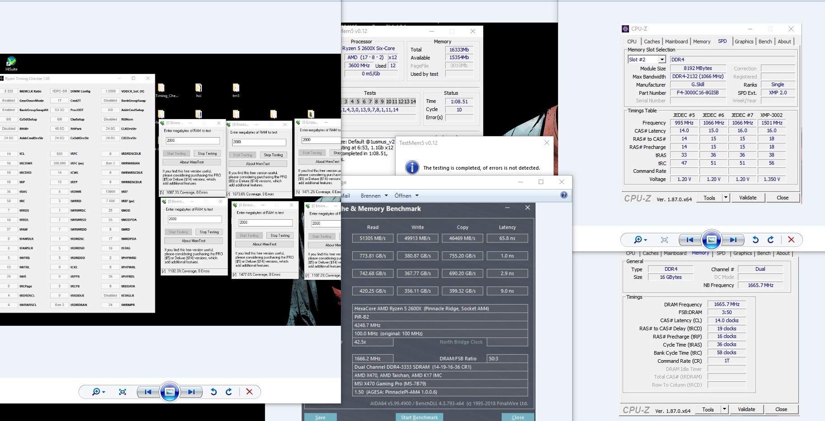Go to previous image in the viewer under the desktop screenshot

[148, 392]
